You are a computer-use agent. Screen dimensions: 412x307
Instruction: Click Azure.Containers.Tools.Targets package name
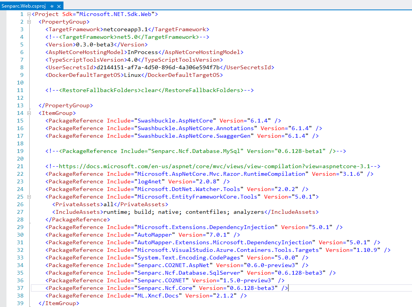point(228,250)
